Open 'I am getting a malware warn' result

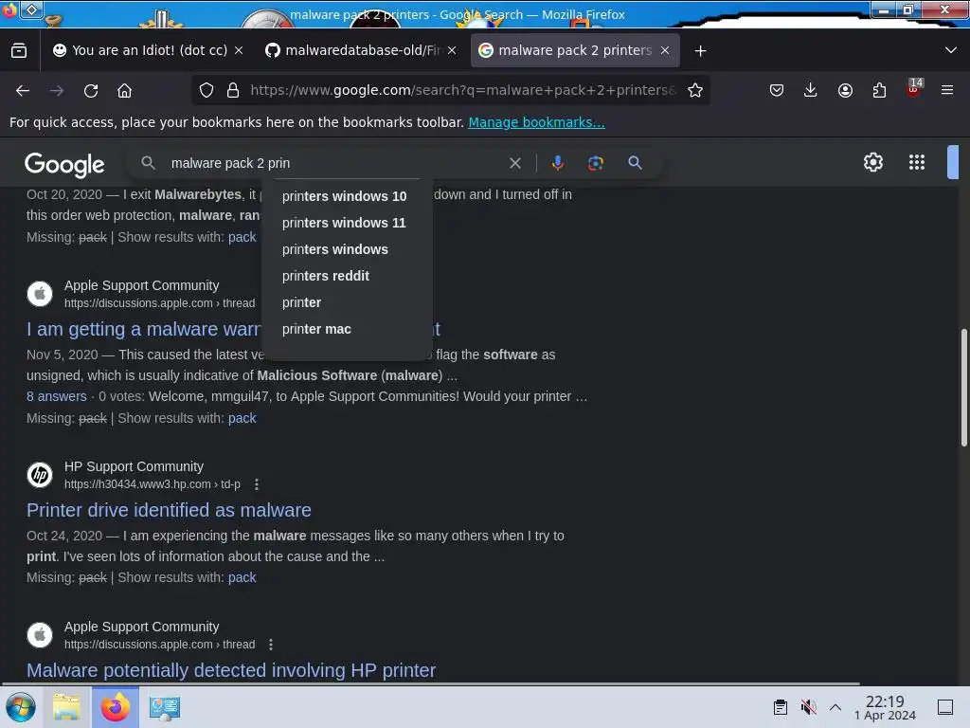point(144,329)
